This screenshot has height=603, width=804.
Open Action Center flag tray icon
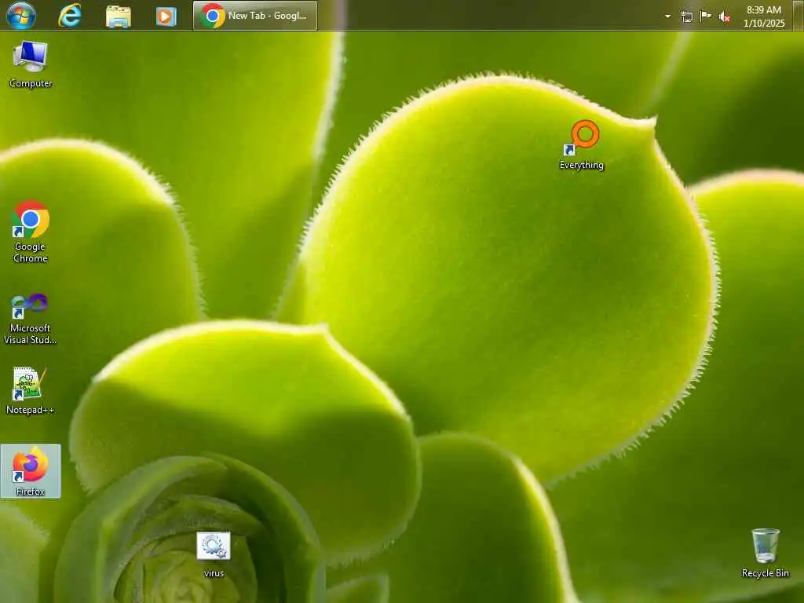click(706, 16)
